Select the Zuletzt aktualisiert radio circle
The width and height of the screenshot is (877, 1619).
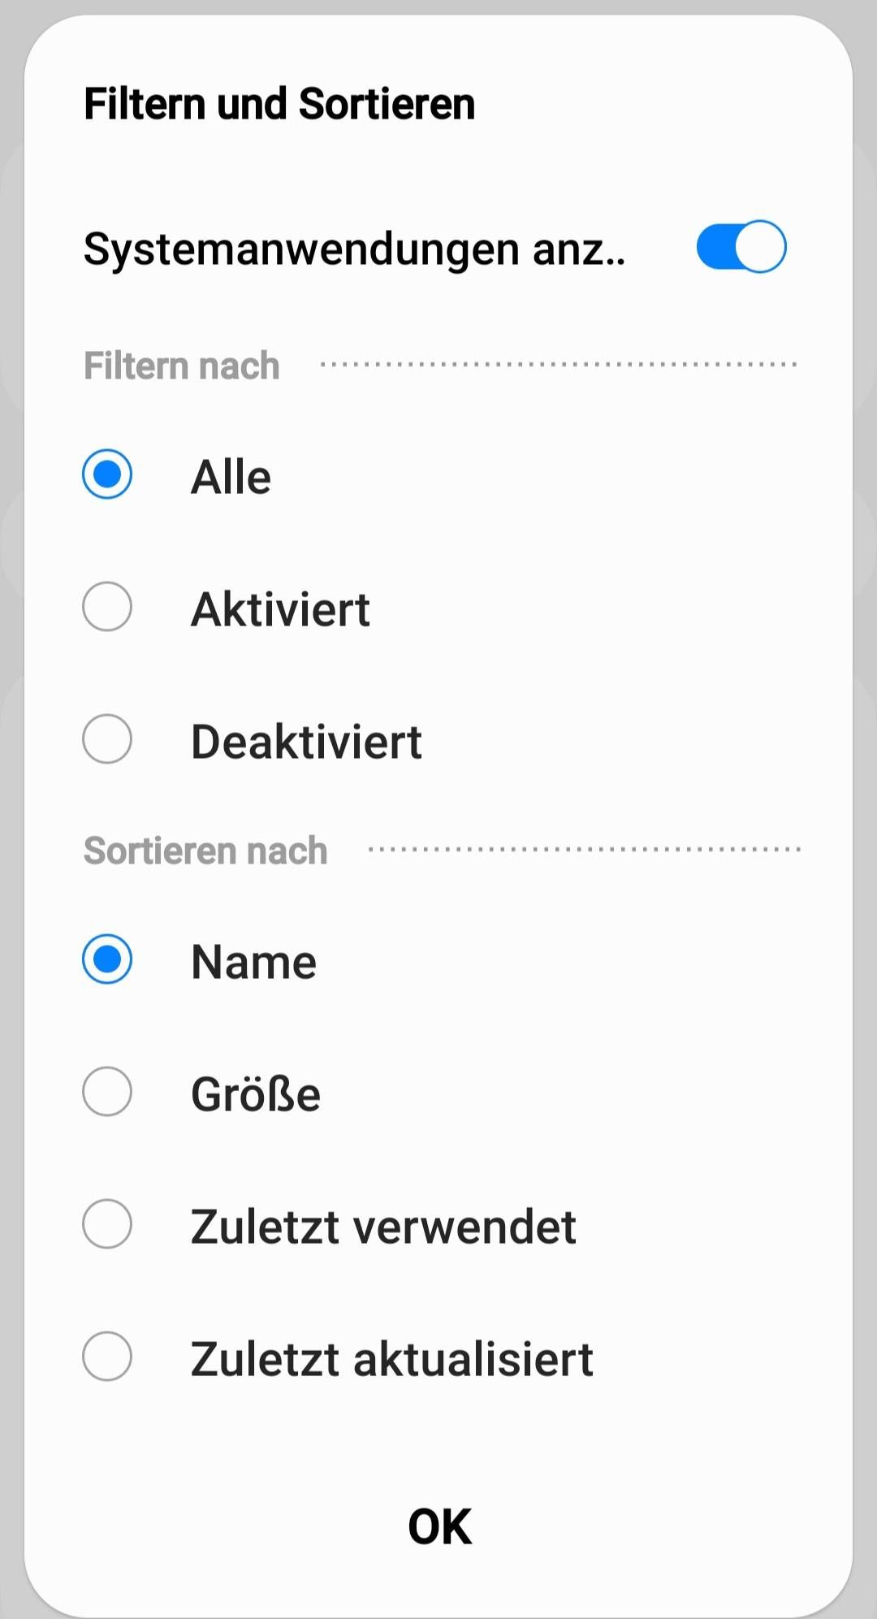tap(107, 1356)
